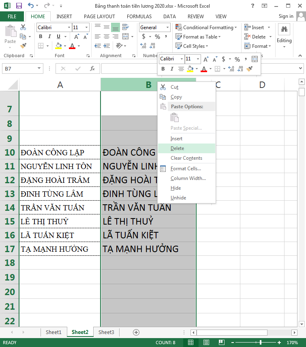Toggle Italic in the floating mini toolbar
The image size is (306, 347).
pyautogui.click(x=171, y=69)
